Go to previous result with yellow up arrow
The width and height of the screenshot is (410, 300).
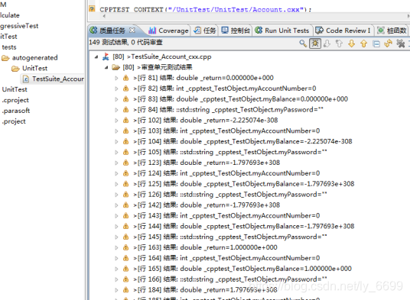point(363,44)
